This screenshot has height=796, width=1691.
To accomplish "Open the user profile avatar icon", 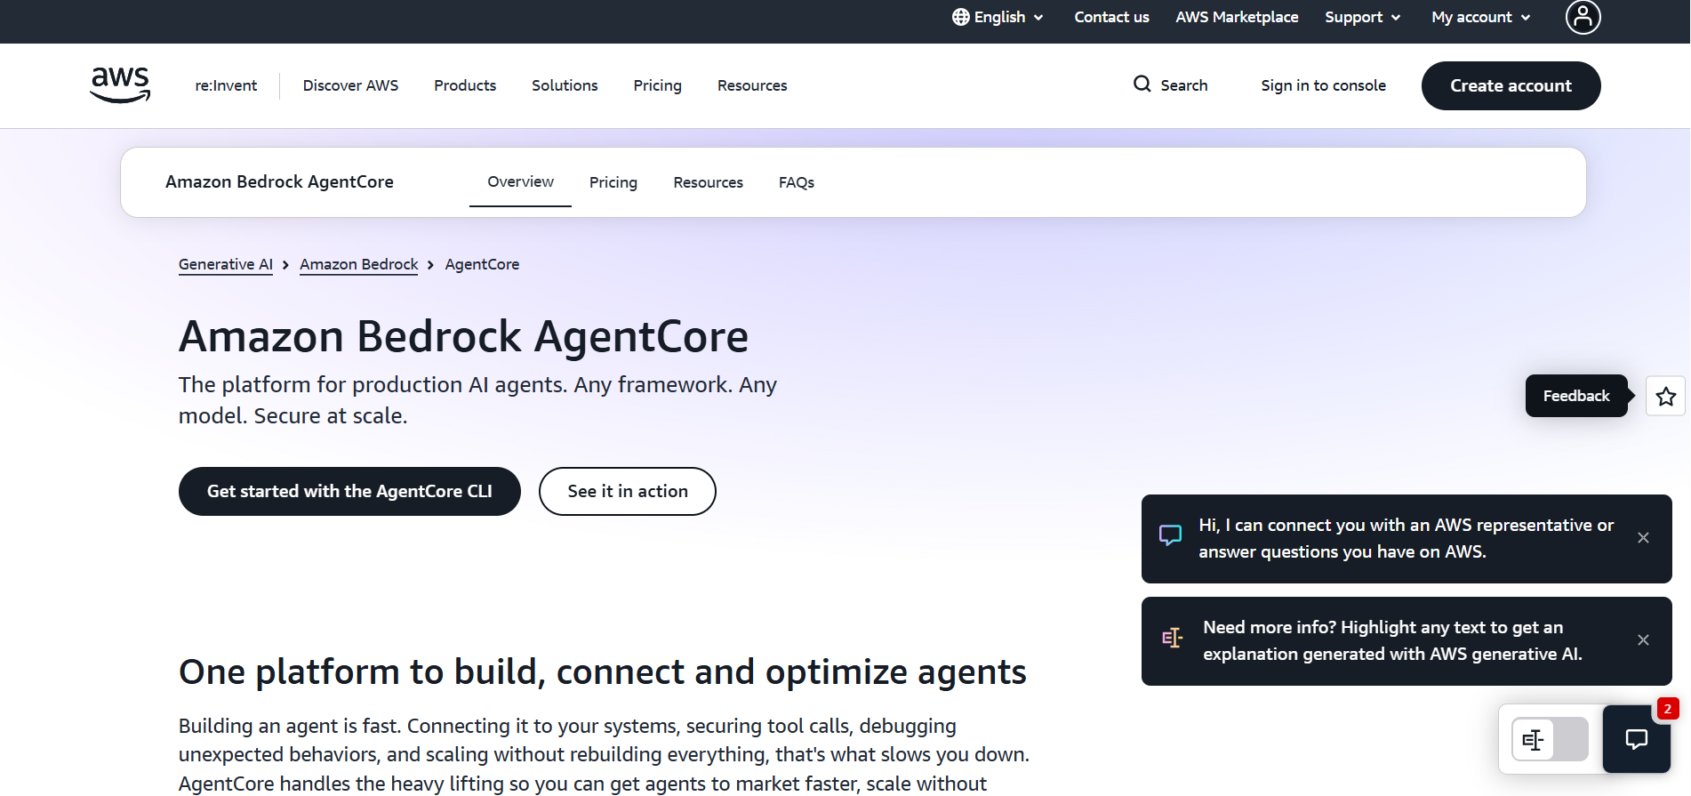I will click(1583, 17).
